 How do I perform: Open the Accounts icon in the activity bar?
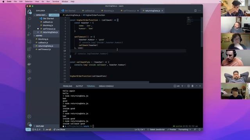(x=29, y=116)
